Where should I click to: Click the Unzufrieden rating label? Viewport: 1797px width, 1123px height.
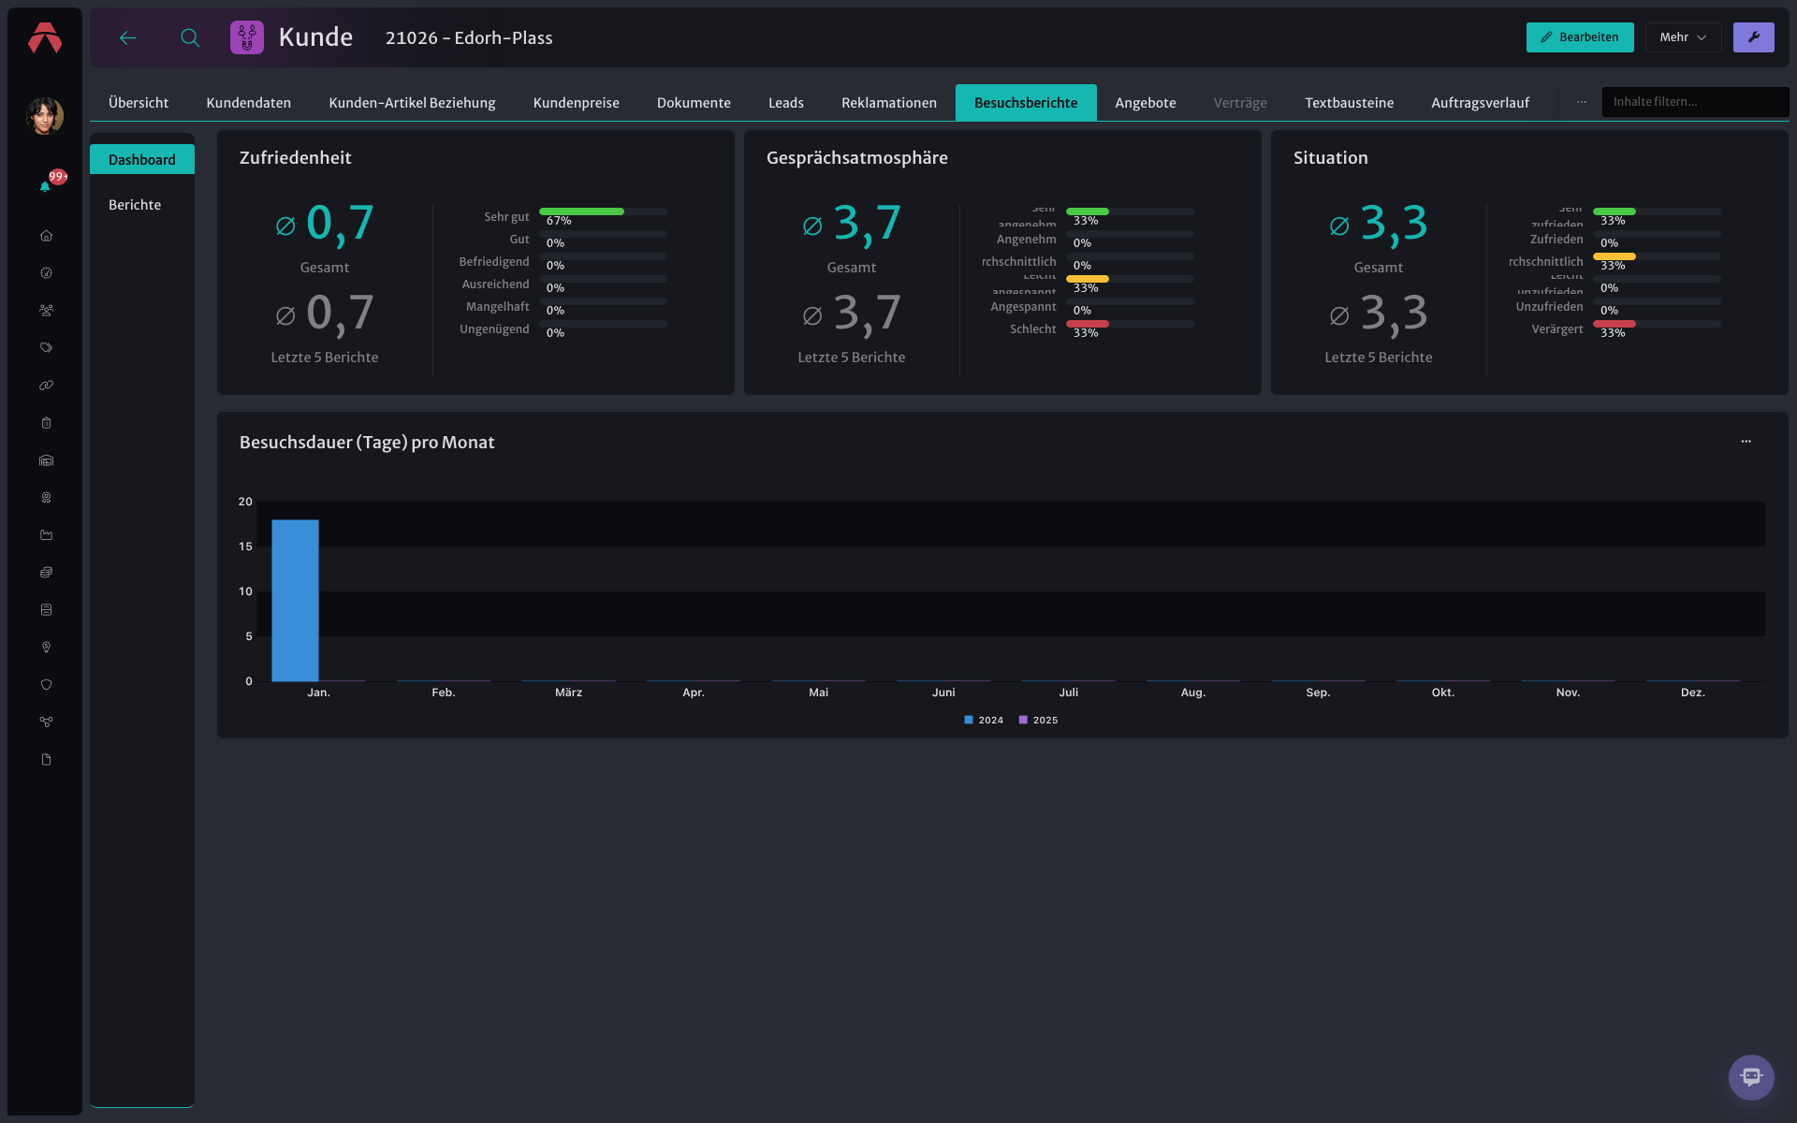pos(1550,307)
